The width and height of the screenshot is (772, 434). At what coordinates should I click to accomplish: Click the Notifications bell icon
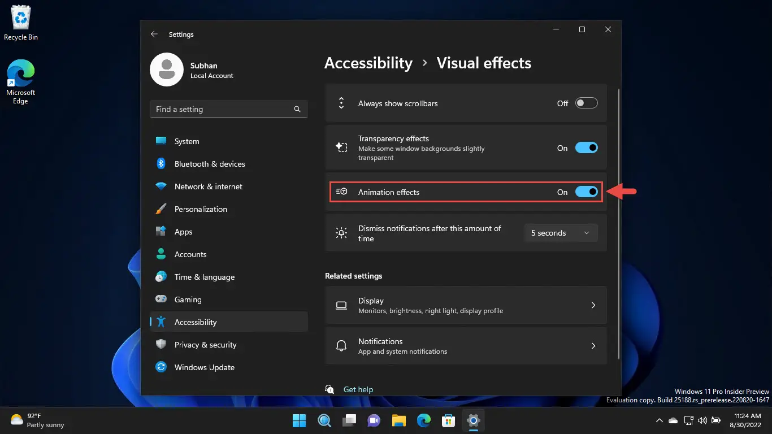(x=341, y=346)
